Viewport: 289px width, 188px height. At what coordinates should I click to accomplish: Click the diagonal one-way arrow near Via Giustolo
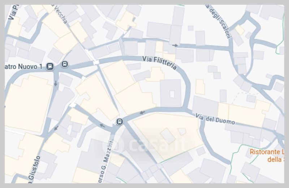(56, 128)
